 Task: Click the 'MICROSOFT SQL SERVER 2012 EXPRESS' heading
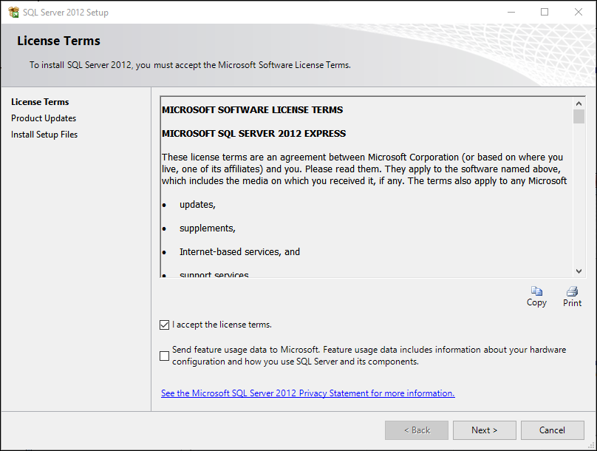[x=254, y=134]
